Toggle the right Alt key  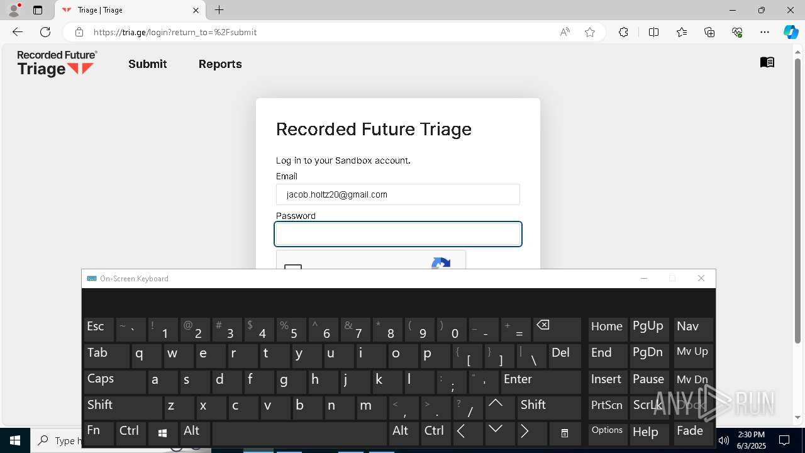click(x=404, y=433)
